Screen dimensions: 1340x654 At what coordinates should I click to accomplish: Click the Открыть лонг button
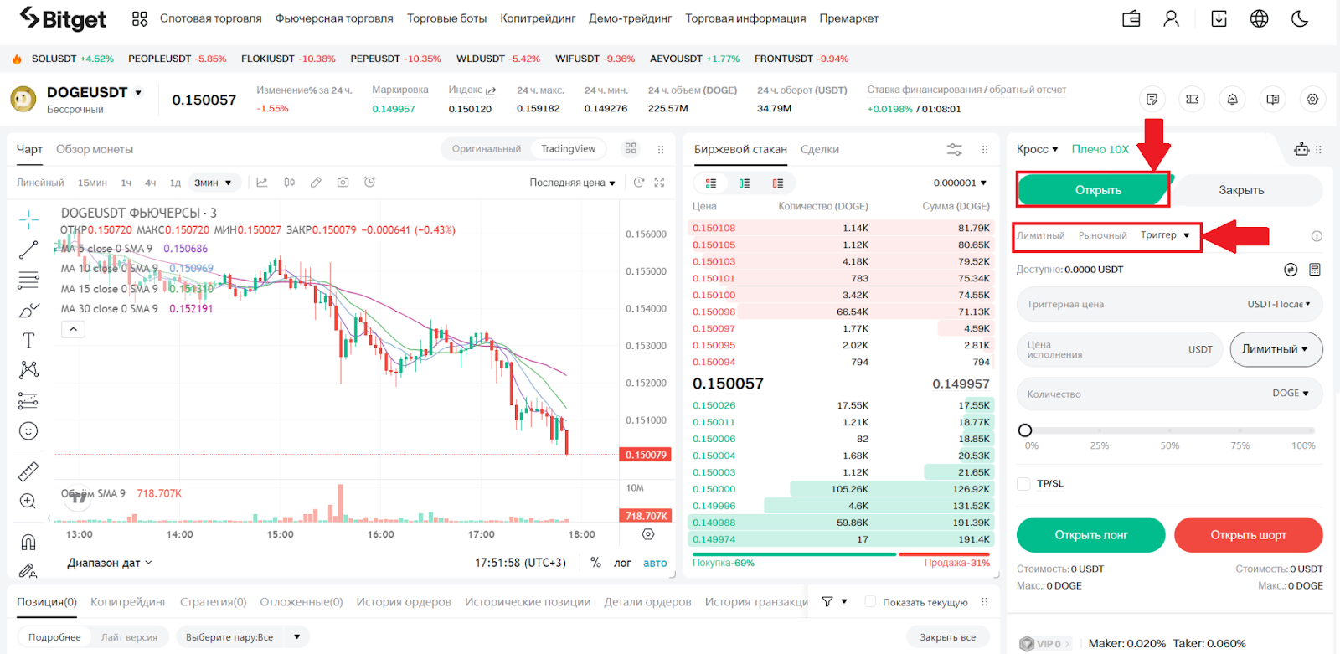click(x=1090, y=535)
